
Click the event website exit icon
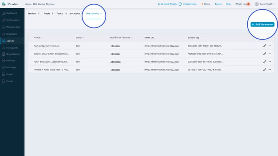pos(180,4)
